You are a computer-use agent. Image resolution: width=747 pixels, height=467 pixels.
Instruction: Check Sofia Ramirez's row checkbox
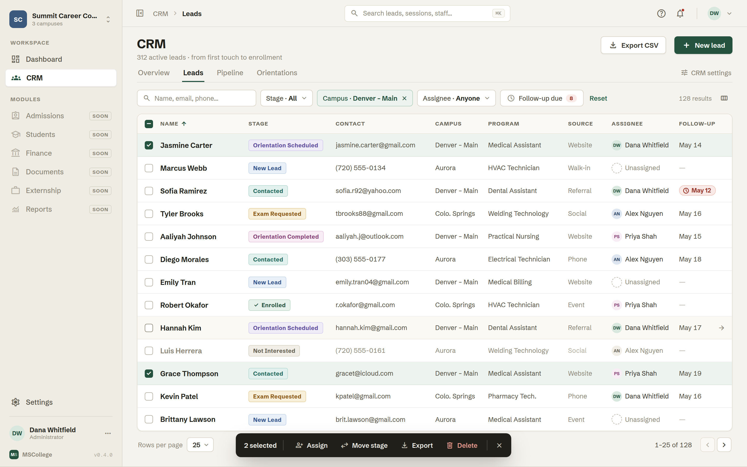(149, 191)
